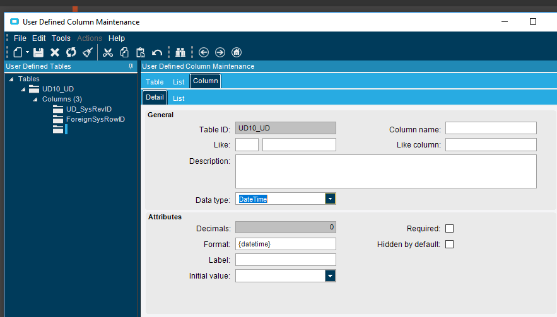Click the Format field with {datetime}
This screenshot has width=557, height=317.
pyautogui.click(x=286, y=244)
